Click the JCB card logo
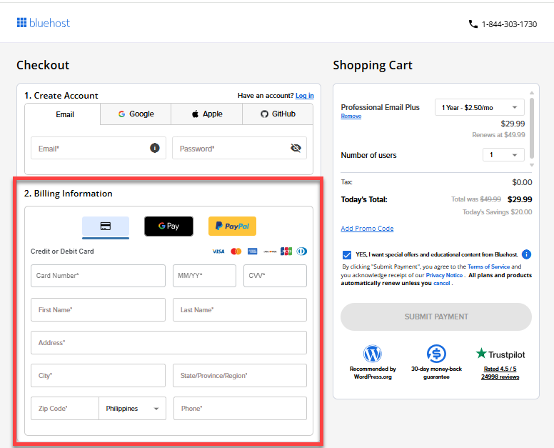Screen dimensions: 554x448 286,252
